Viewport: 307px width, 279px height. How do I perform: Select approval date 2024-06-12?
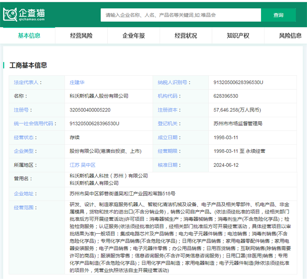click(x=226, y=165)
